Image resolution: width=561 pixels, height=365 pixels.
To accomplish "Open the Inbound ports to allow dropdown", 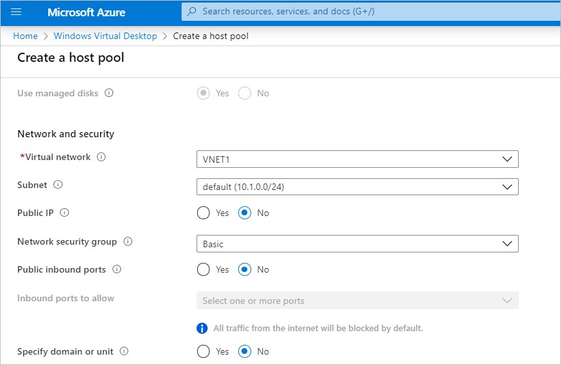I will [357, 300].
